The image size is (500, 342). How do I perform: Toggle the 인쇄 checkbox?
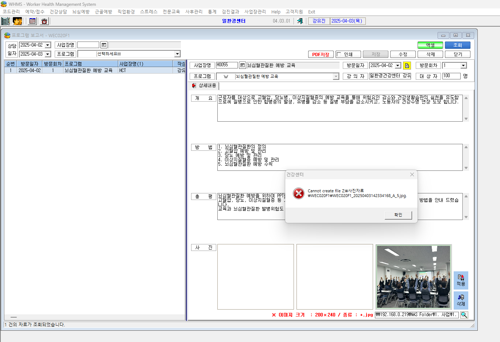coord(339,54)
